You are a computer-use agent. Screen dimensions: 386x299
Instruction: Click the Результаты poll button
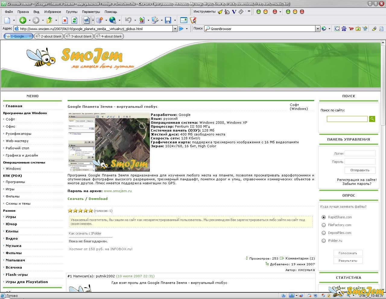tap(348, 261)
